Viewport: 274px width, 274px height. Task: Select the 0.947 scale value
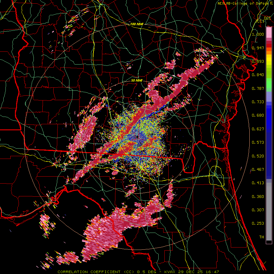pos(258,48)
